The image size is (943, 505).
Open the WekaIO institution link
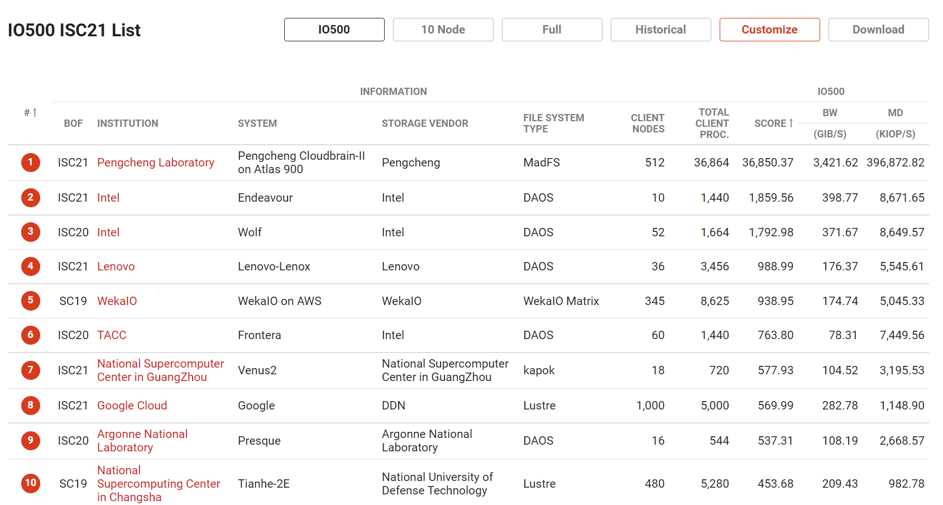coord(117,301)
